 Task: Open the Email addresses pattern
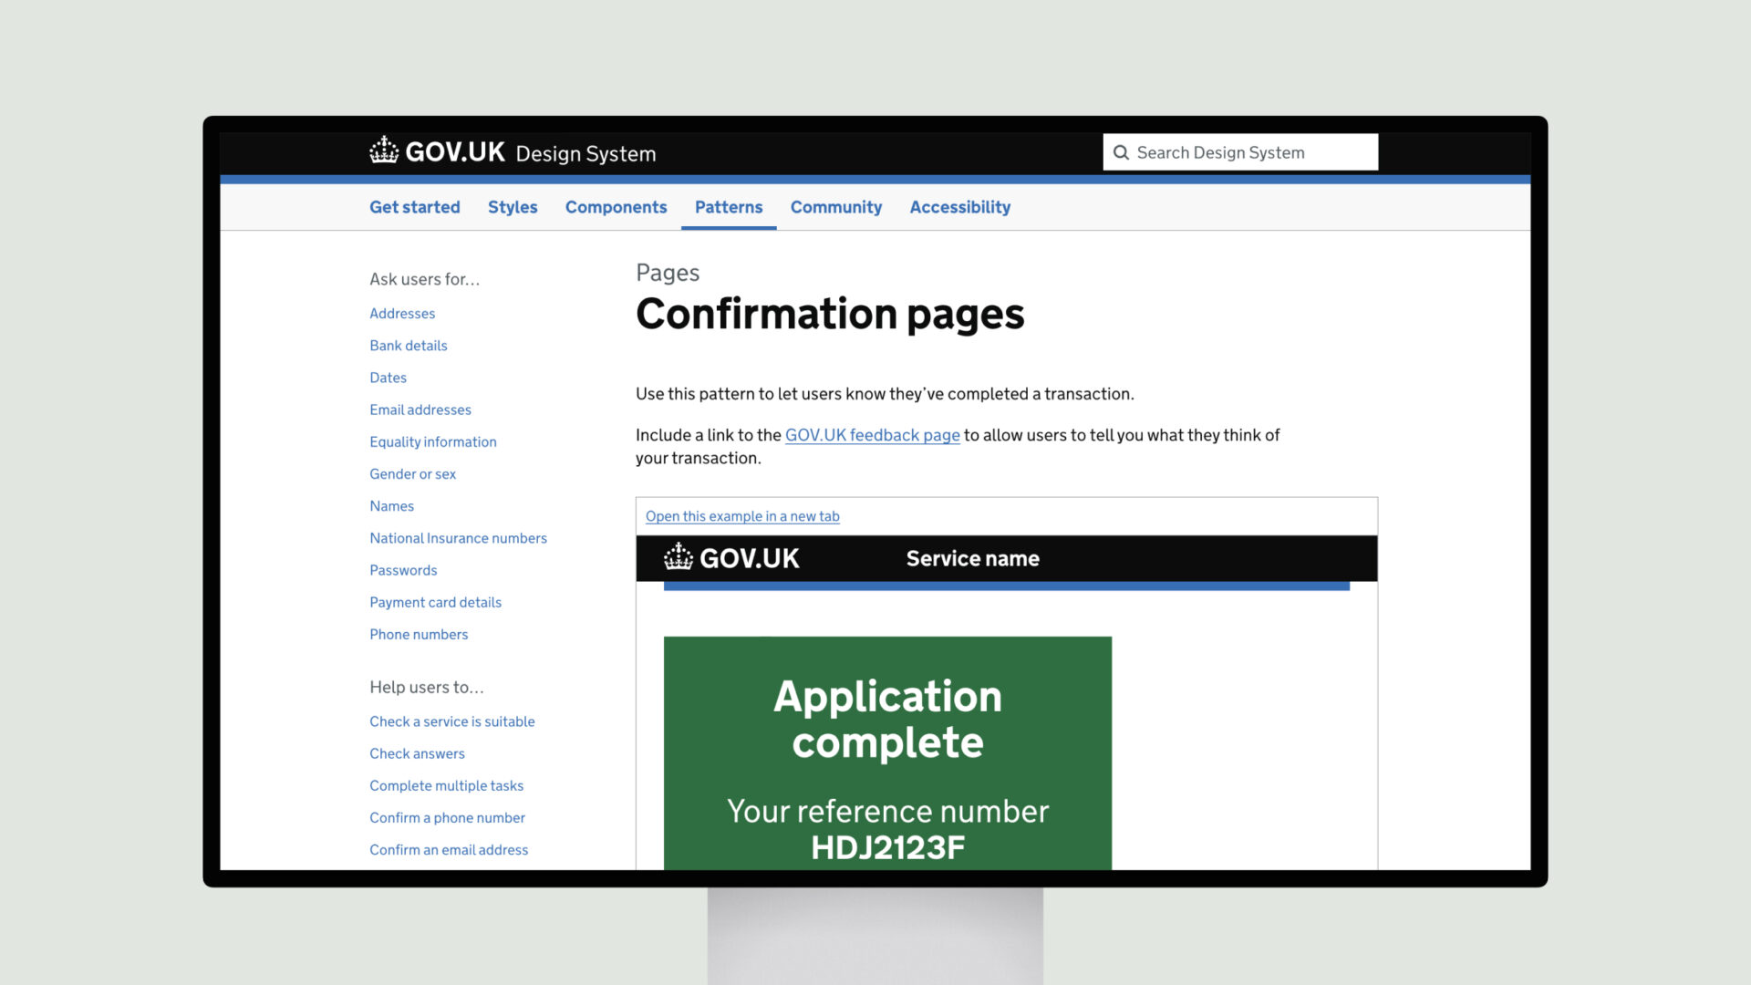tap(420, 410)
